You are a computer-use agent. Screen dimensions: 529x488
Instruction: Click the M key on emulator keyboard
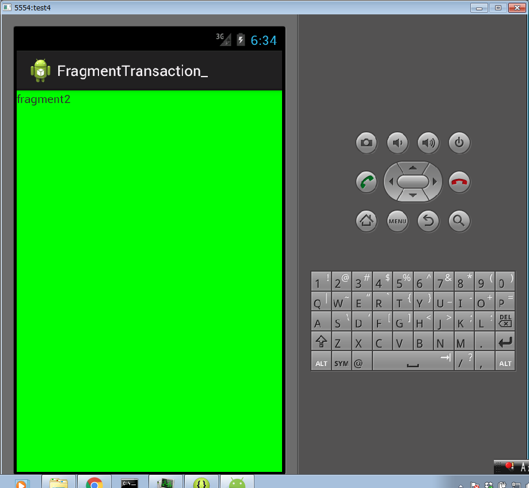pos(464,341)
